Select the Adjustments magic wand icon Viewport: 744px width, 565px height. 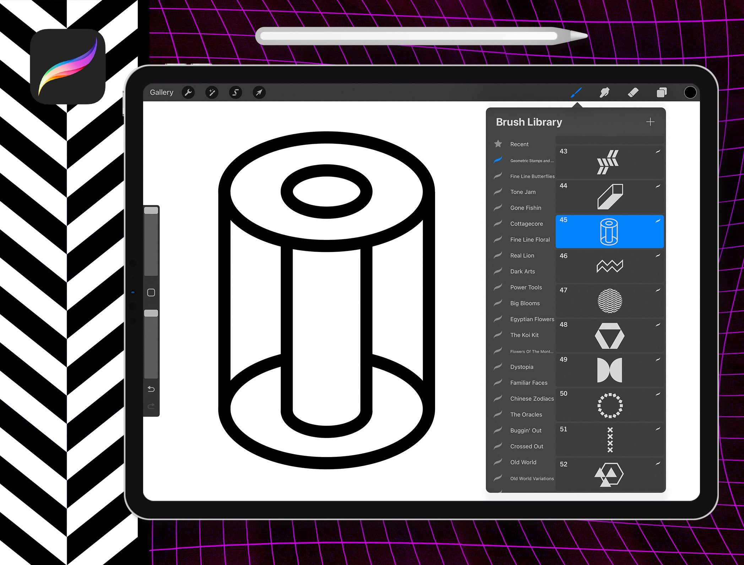[212, 92]
